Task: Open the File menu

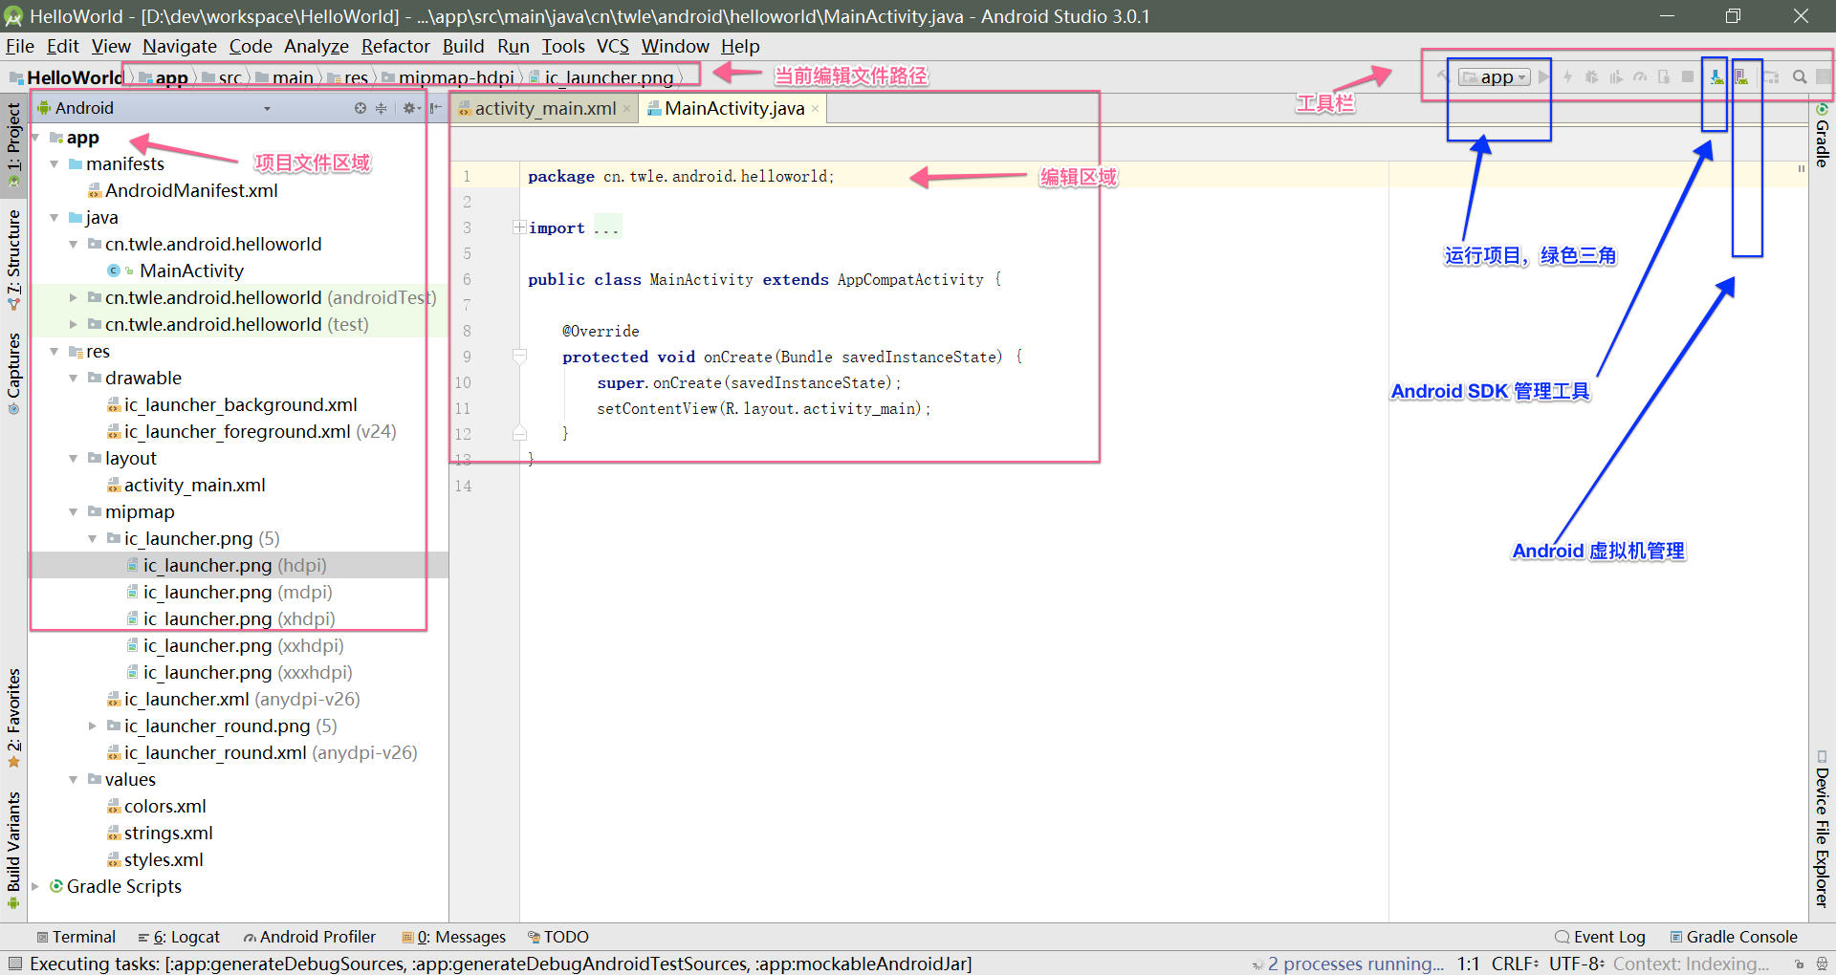Action: click(x=20, y=46)
